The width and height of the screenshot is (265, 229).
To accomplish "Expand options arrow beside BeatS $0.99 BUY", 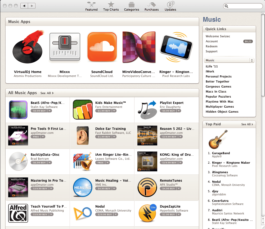I will pos(50,111).
